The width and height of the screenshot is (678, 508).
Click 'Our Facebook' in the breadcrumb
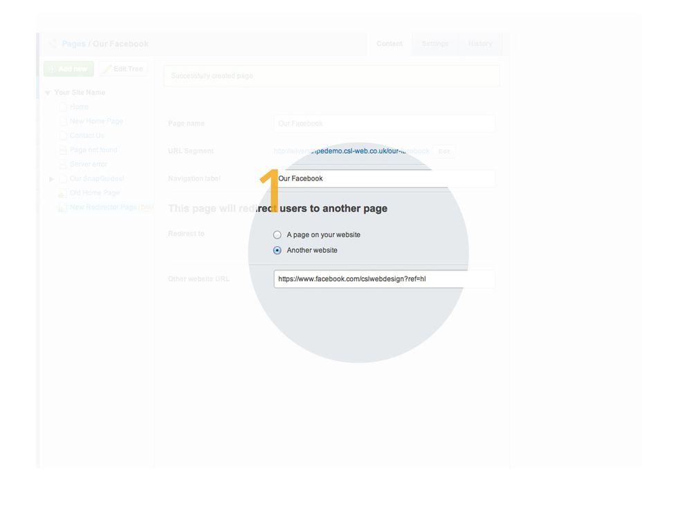tap(120, 44)
